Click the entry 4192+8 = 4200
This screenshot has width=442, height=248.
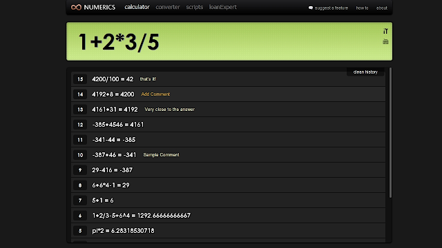[x=113, y=94]
